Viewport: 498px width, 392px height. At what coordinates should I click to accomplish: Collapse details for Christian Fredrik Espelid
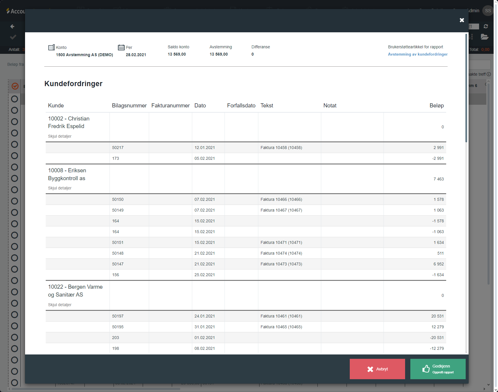pos(60,136)
